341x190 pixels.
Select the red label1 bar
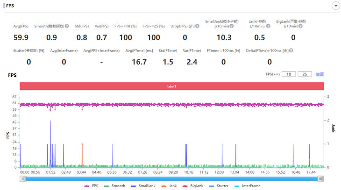[172, 86]
